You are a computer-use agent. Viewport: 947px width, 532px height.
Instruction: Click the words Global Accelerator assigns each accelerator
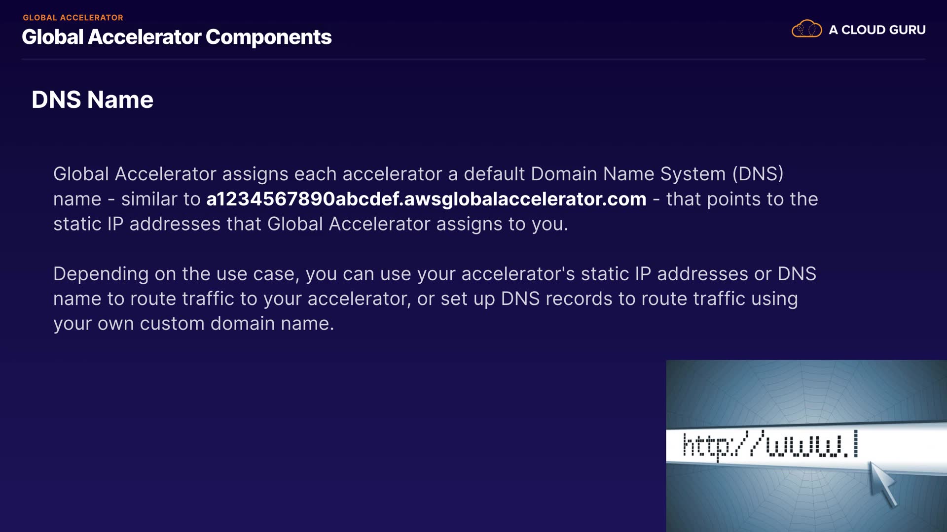point(248,174)
